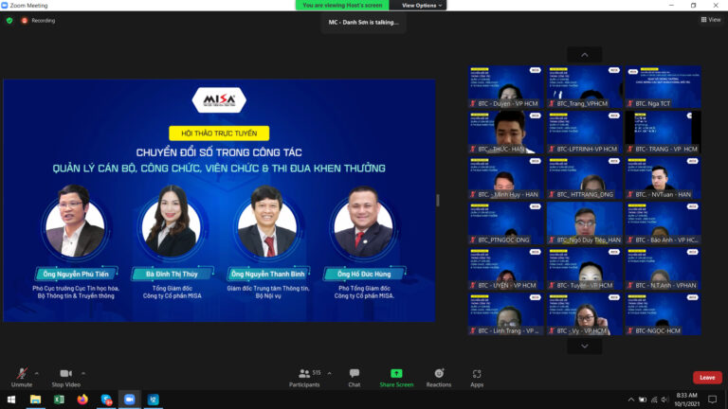
Task: Open the Participants panel
Action: point(304,374)
